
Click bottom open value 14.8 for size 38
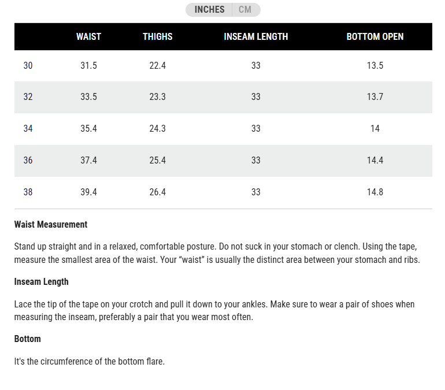click(x=375, y=192)
